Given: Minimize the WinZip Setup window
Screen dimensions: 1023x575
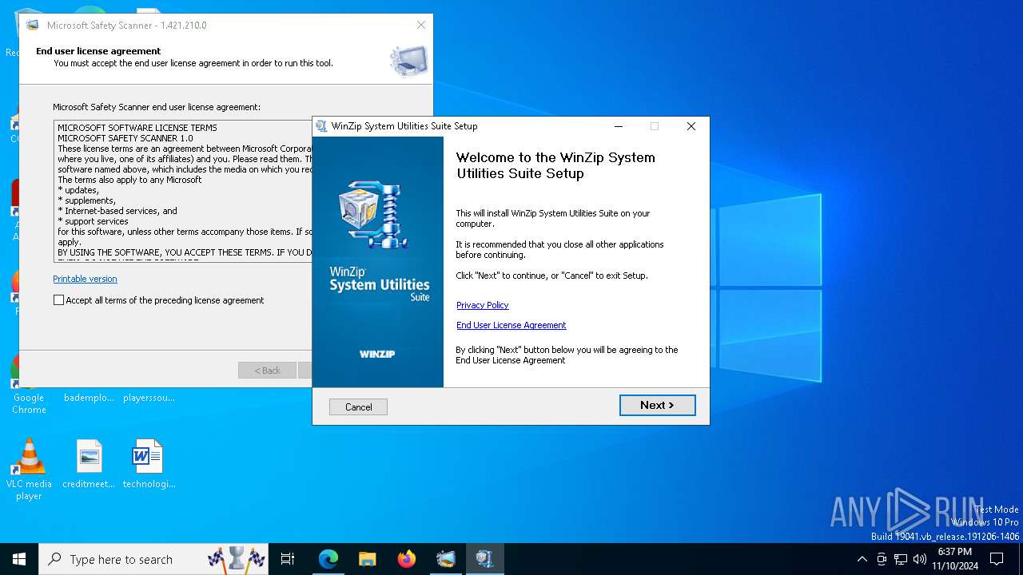Looking at the screenshot, I should pyautogui.click(x=619, y=126).
